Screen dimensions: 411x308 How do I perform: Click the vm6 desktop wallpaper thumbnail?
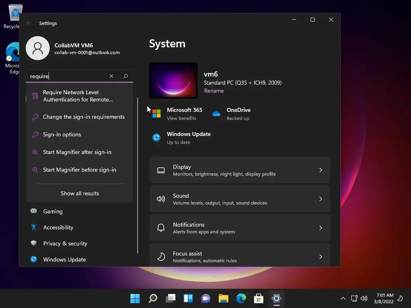coord(173,81)
